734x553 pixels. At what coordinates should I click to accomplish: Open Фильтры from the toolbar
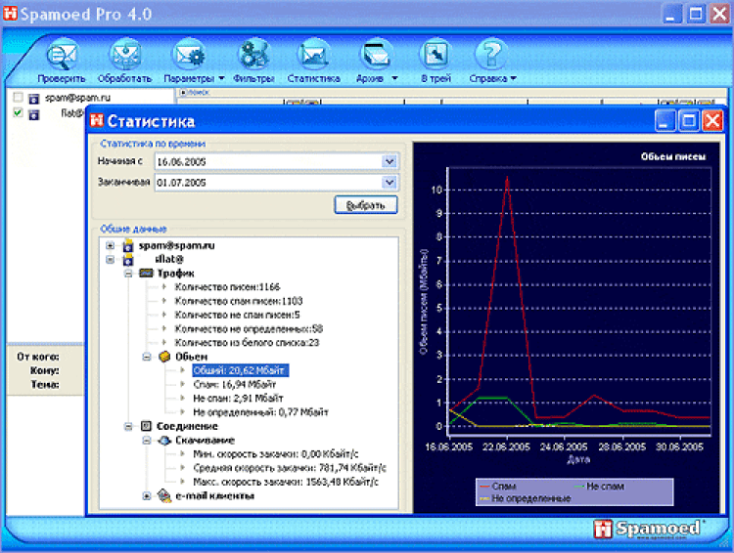click(254, 55)
